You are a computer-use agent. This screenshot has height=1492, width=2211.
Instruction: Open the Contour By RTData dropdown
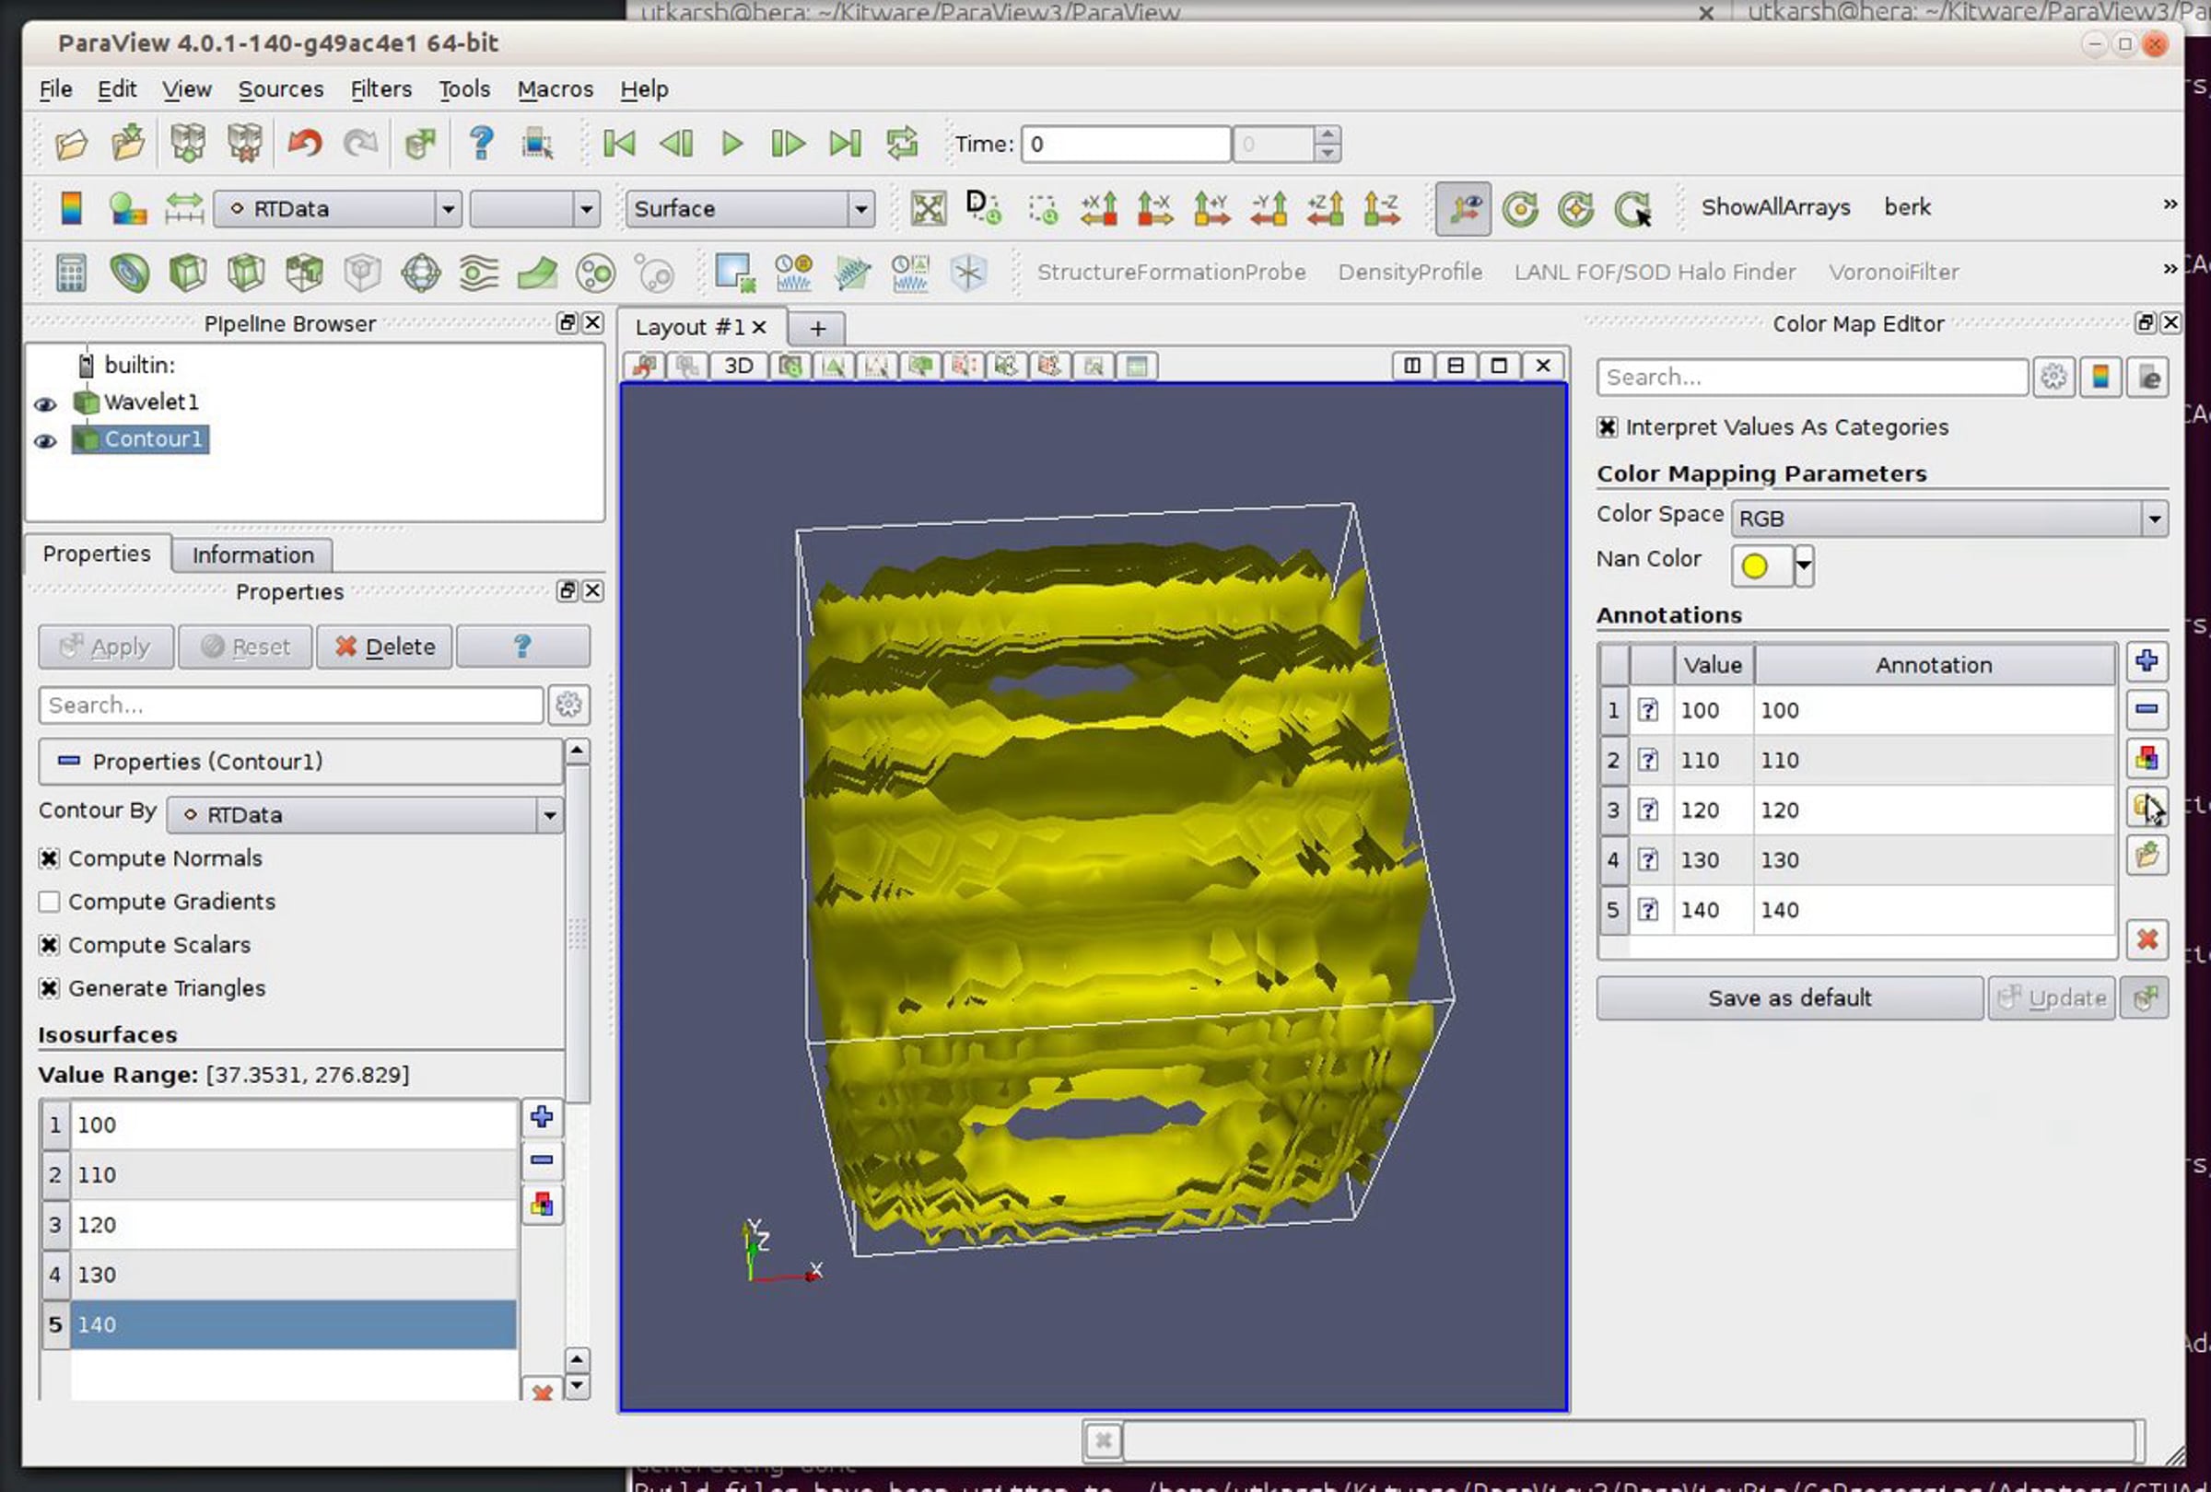365,815
